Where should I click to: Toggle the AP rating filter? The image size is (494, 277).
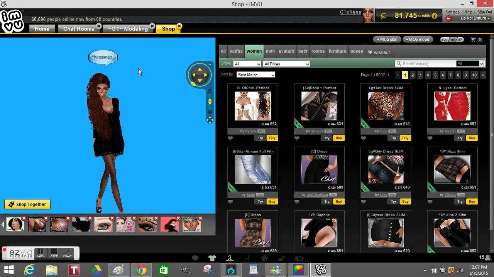(460, 40)
